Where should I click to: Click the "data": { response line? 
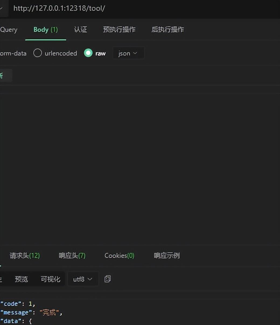tap(16, 321)
